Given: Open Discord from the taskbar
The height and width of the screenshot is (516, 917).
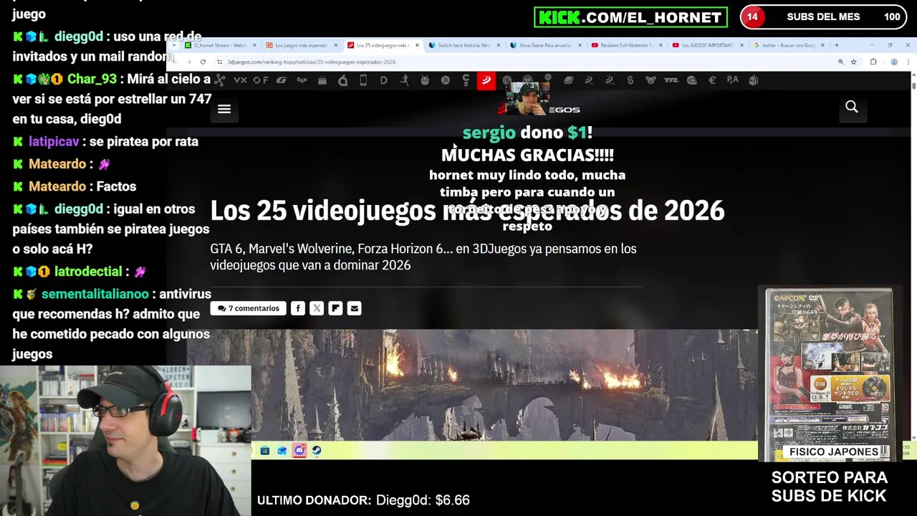Looking at the screenshot, I should pyautogui.click(x=299, y=450).
